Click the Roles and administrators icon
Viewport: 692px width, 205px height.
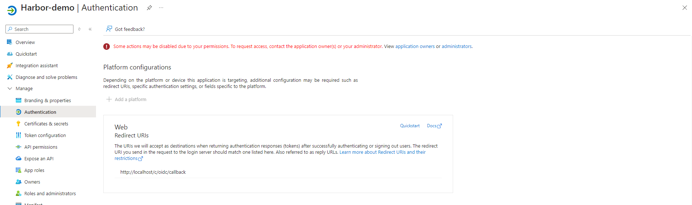tap(19, 193)
